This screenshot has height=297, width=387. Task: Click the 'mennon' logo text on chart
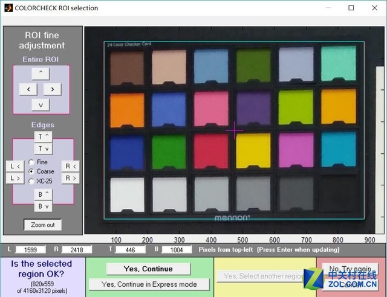click(232, 218)
